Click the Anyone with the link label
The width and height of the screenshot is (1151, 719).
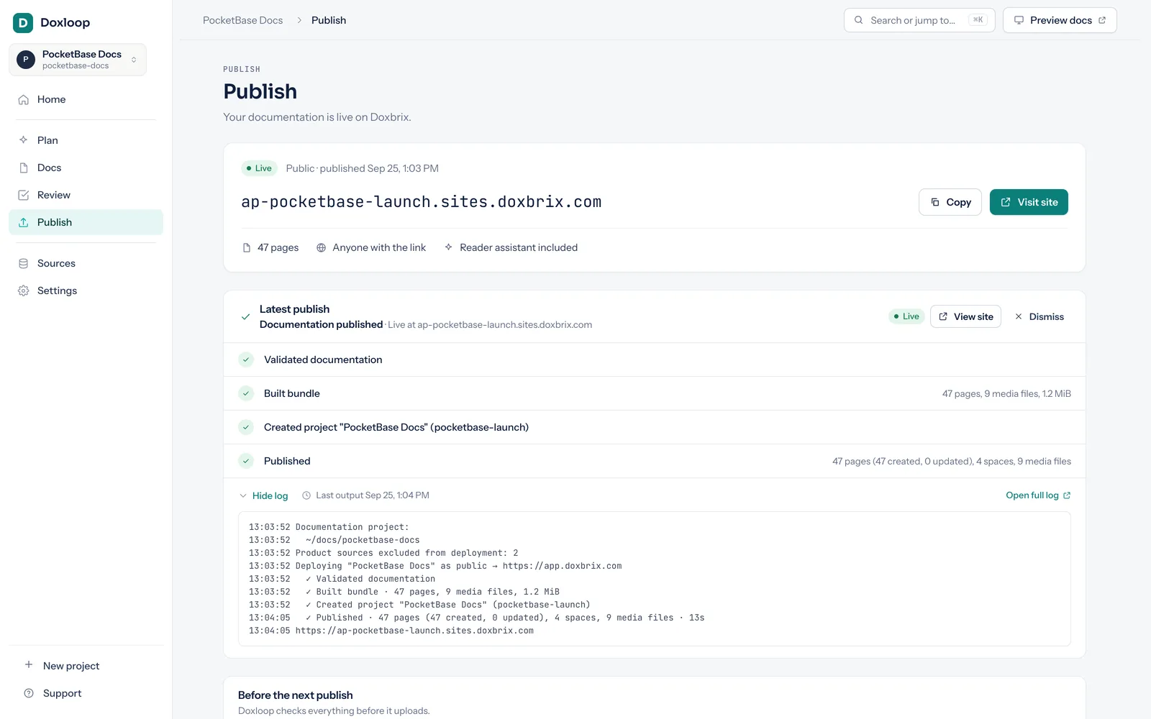pyautogui.click(x=379, y=247)
